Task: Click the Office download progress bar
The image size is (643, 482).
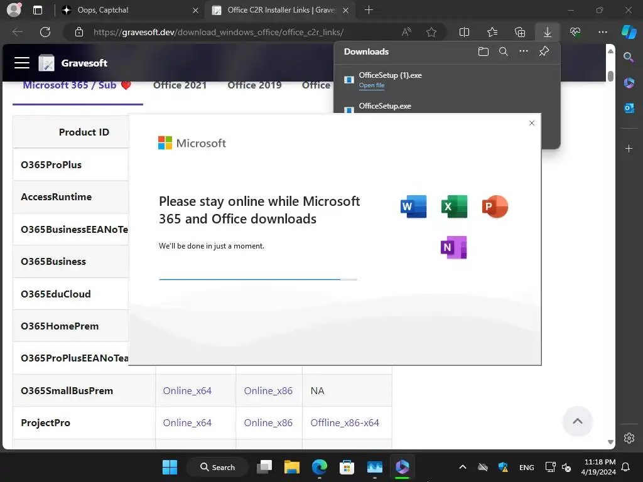Action: click(x=258, y=279)
